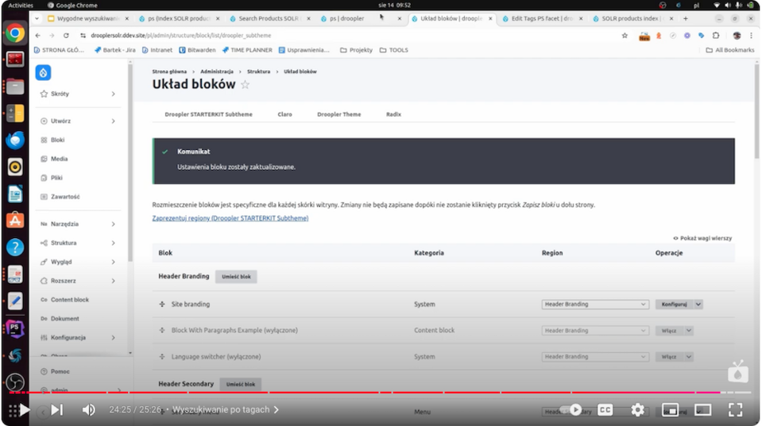The width and height of the screenshot is (762, 426).
Task: Click Włącz for Language switcher
Action: [669, 357]
